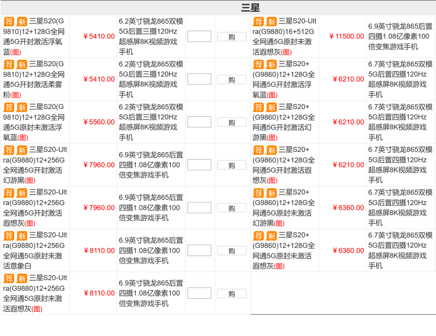This screenshot has width=436, height=336.
Task: Open (图) link for S20 开封激活浮氧蓝
Action: point(16,52)
